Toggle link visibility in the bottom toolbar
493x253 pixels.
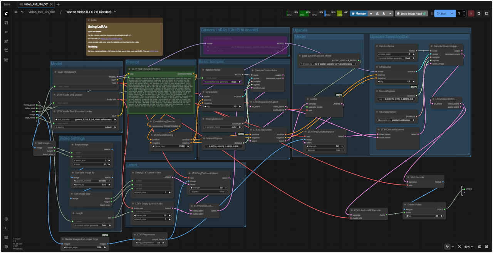pos(487,246)
